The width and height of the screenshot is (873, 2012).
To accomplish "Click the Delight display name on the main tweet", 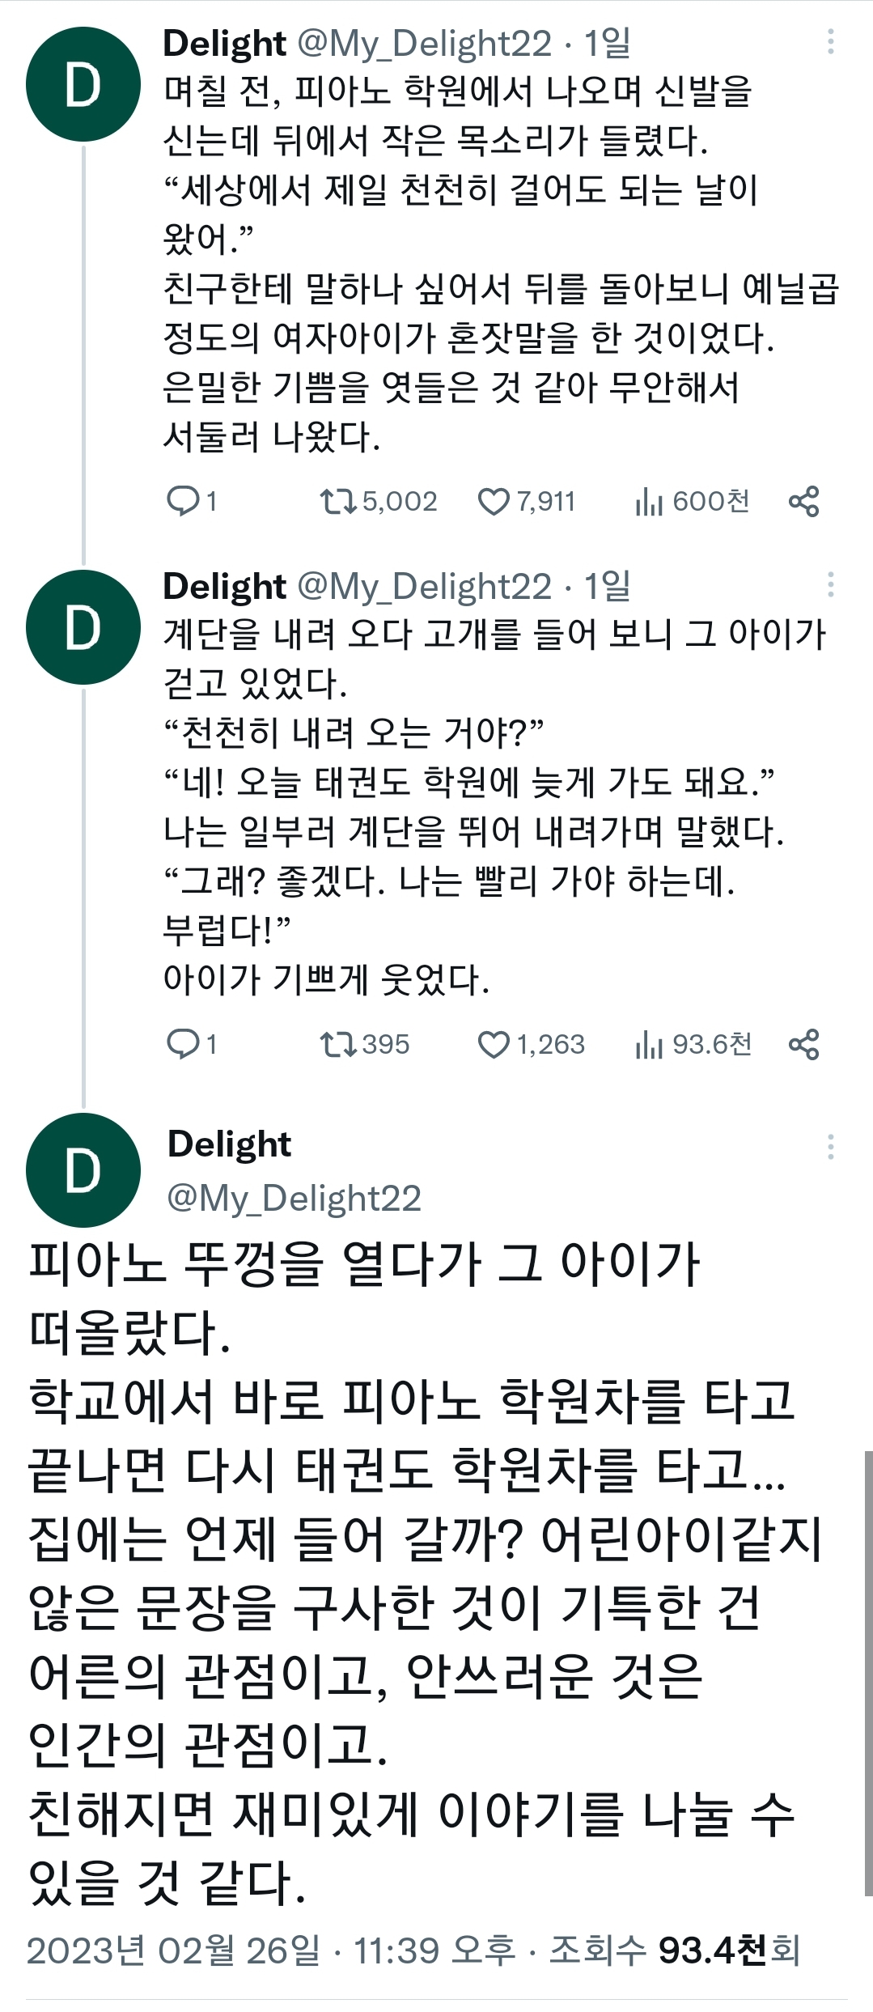I will 229,1144.
